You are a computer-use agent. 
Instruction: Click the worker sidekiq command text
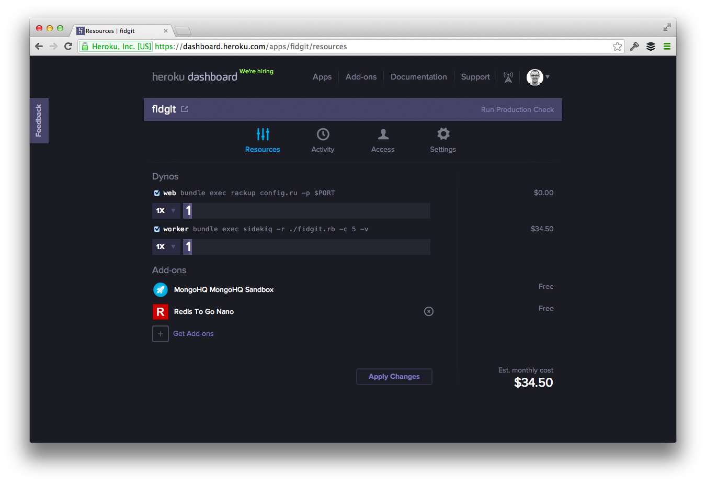[281, 229]
